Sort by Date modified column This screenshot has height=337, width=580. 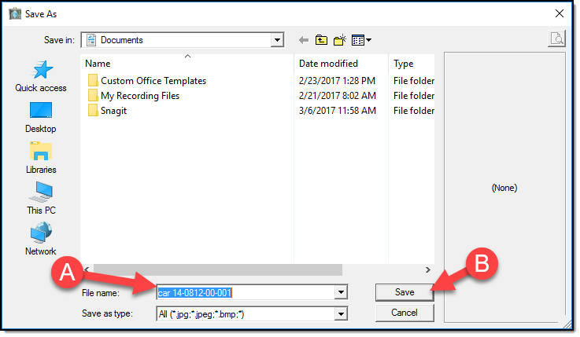point(328,64)
